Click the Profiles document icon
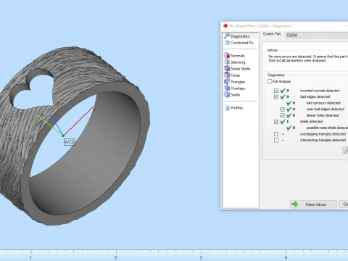 coord(227,108)
